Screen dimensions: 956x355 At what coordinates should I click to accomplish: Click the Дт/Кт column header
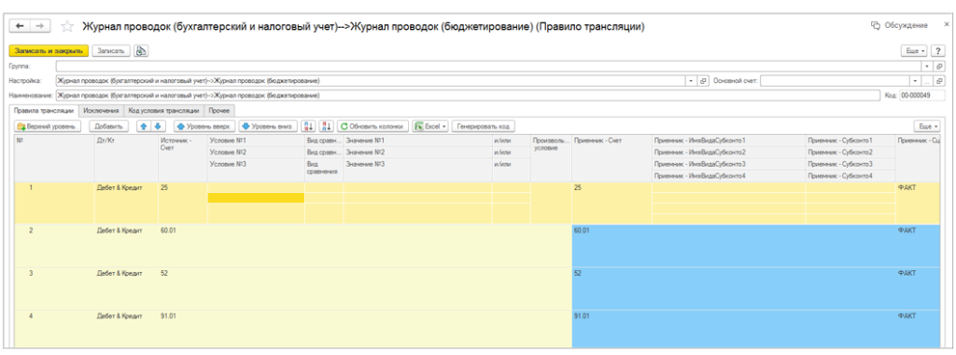click(x=126, y=157)
